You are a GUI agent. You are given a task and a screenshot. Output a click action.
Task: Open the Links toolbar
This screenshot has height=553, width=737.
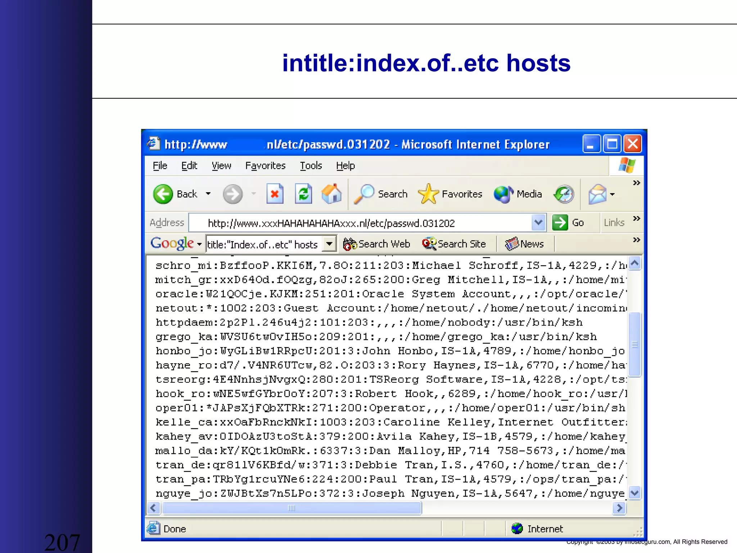coord(614,222)
